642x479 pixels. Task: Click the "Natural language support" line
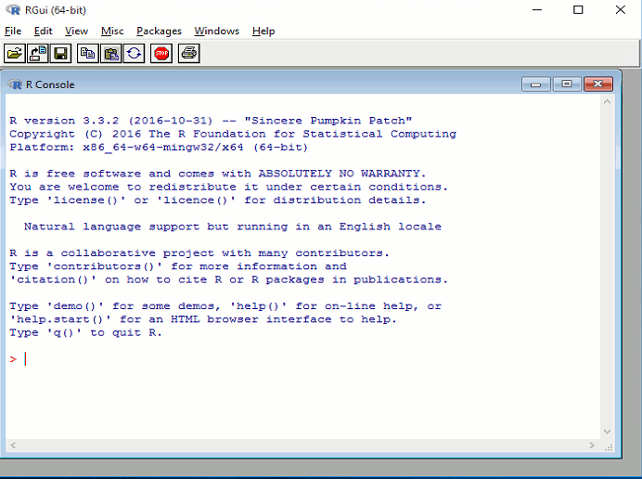point(233,227)
